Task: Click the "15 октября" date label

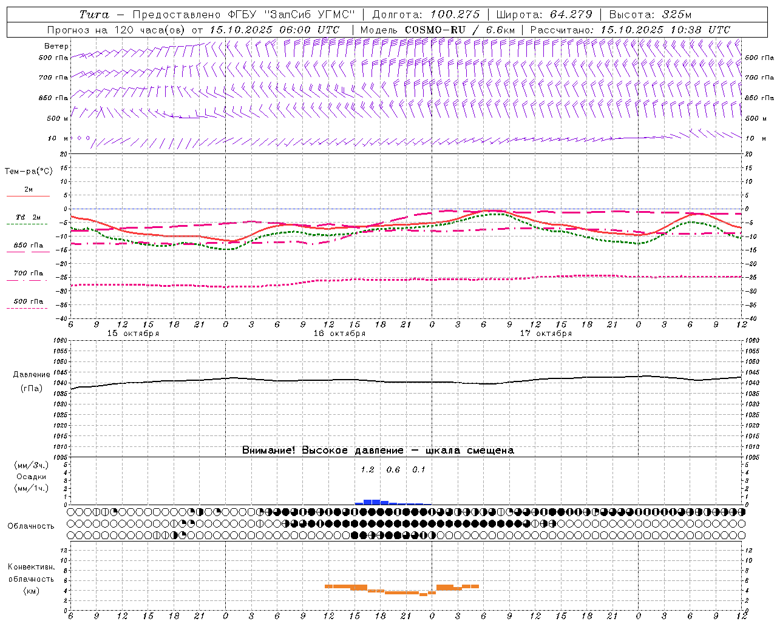Action: pos(133,334)
